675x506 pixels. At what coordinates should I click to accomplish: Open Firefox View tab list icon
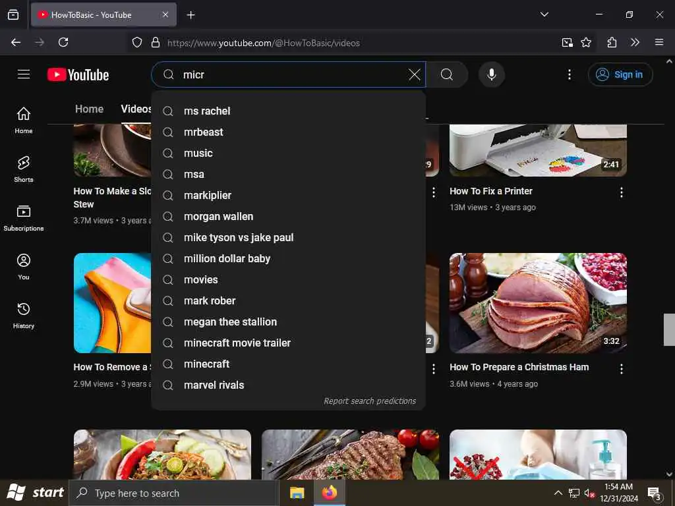click(13, 14)
